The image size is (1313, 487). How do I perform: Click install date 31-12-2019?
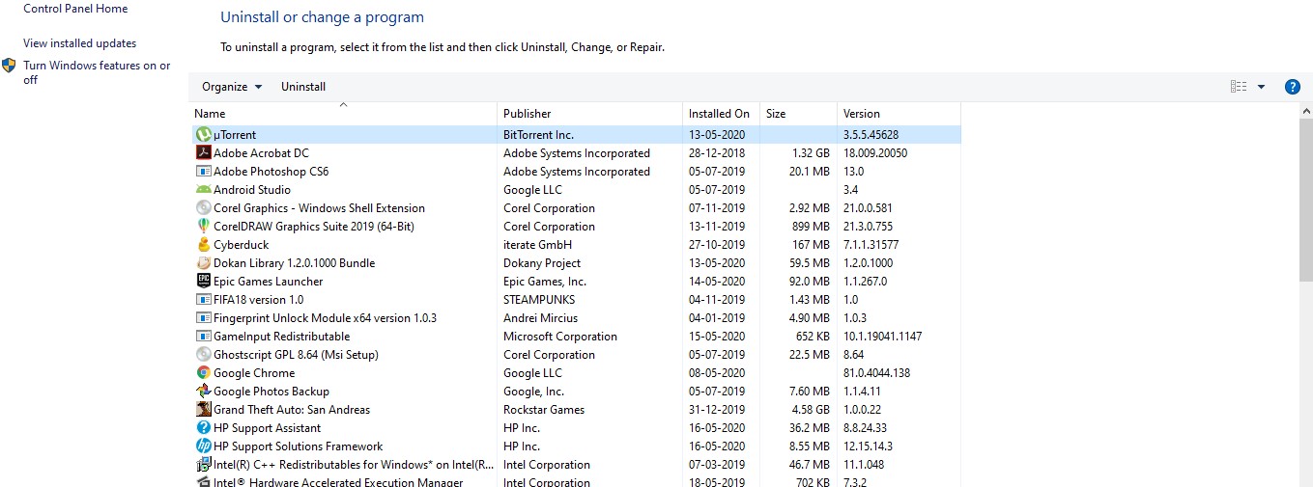[x=717, y=410]
